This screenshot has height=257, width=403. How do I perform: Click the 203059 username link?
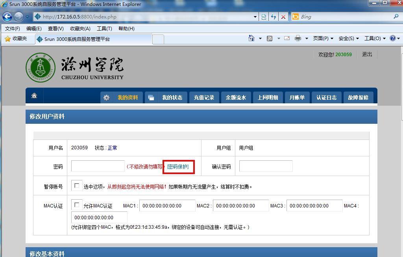(x=343, y=55)
